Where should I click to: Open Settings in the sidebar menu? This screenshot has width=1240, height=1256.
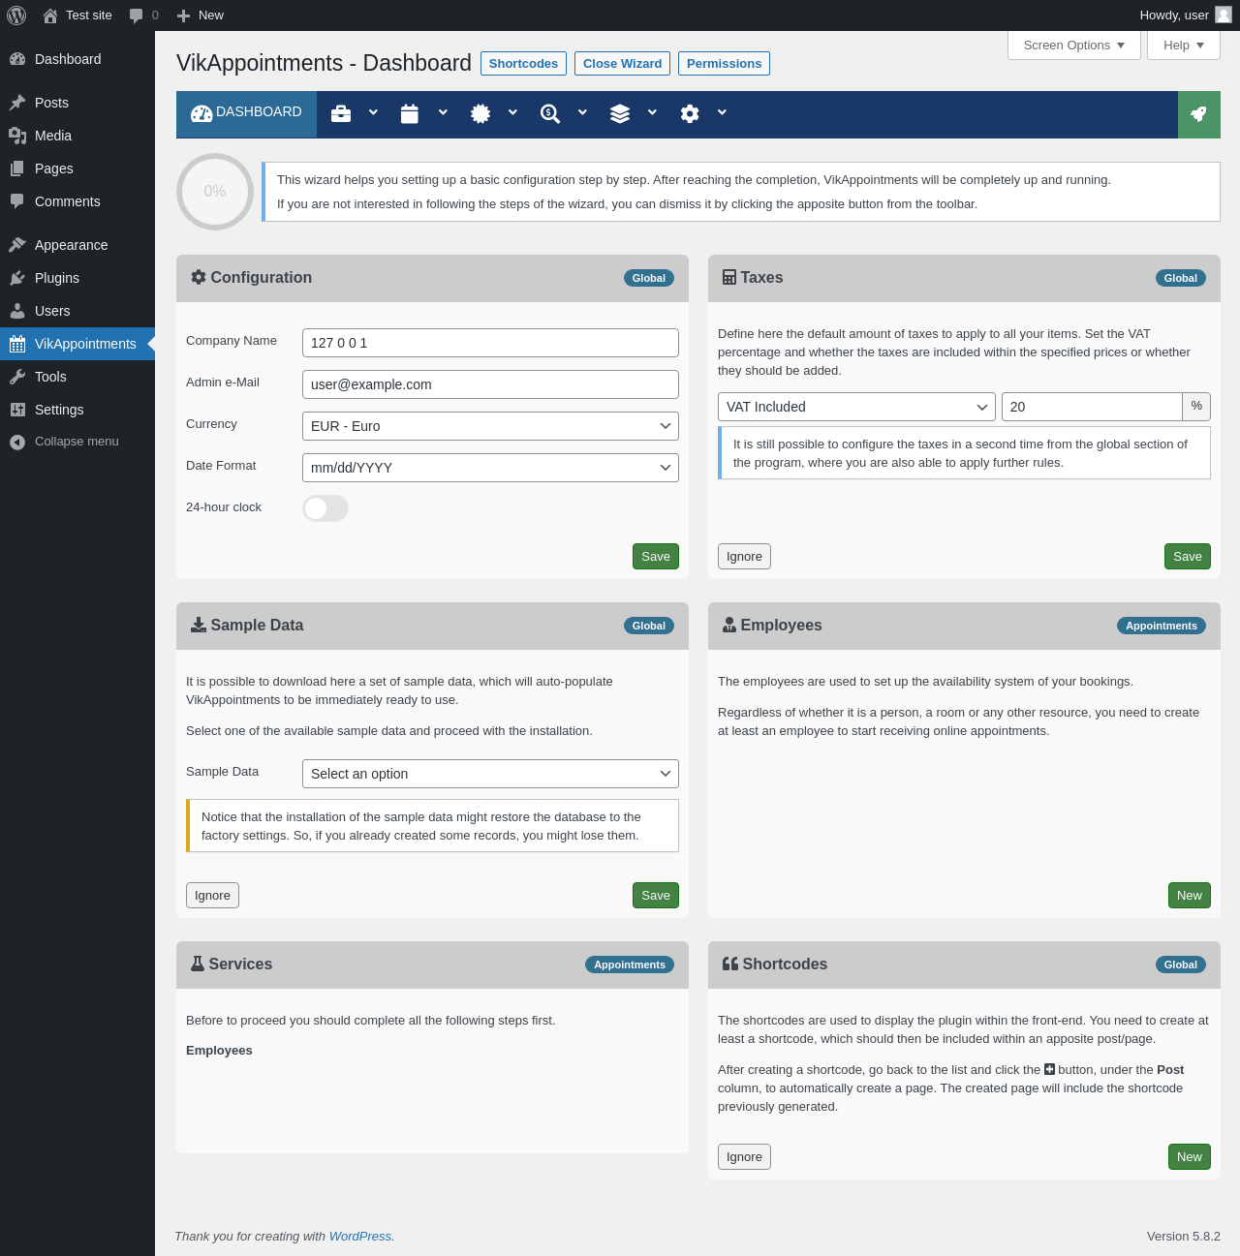(77, 410)
